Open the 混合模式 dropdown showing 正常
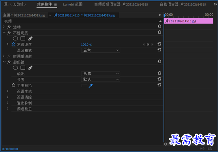This screenshot has height=152, width=218. click(101, 50)
